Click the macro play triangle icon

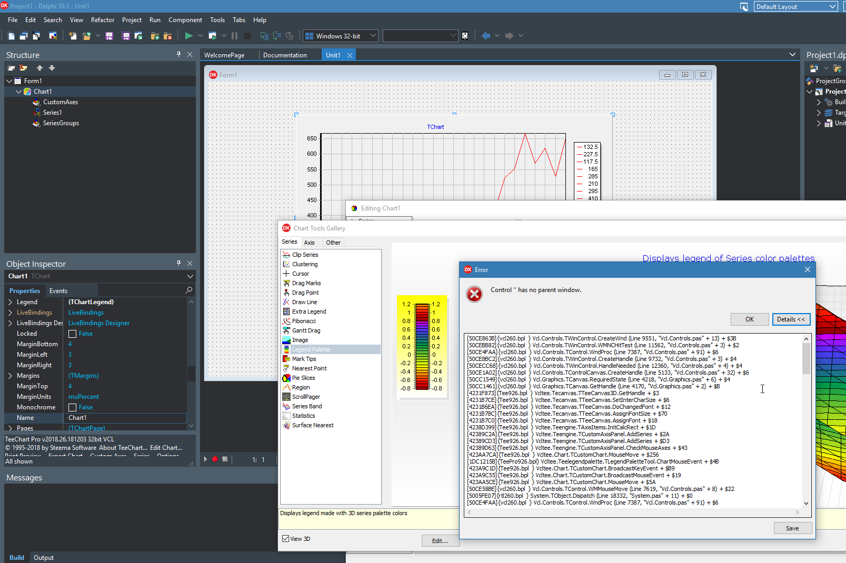click(x=205, y=459)
